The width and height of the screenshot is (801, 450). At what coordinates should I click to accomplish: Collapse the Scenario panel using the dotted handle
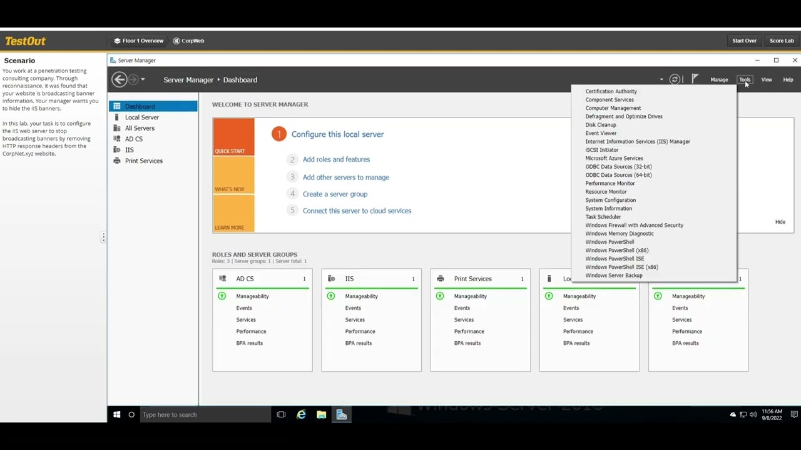pos(103,237)
